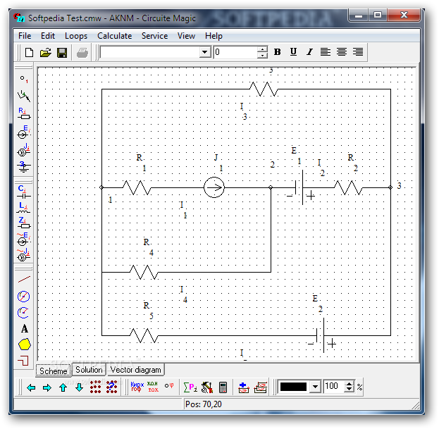Open the Loops menu
The image size is (439, 429).
click(x=76, y=36)
